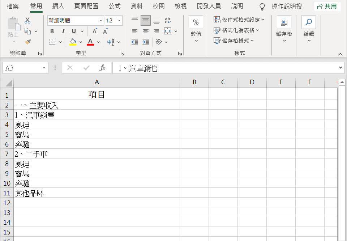Image resolution: width=347 pixels, height=241 pixels.
Task: Open the font size dropdown
Action: tap(119, 21)
